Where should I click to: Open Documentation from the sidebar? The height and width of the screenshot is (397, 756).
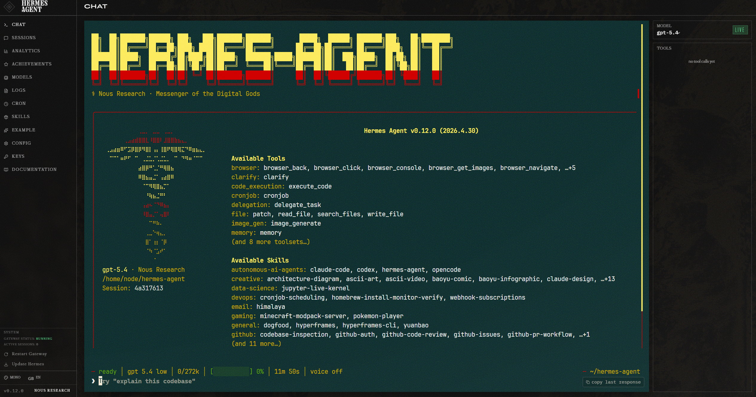(34, 169)
